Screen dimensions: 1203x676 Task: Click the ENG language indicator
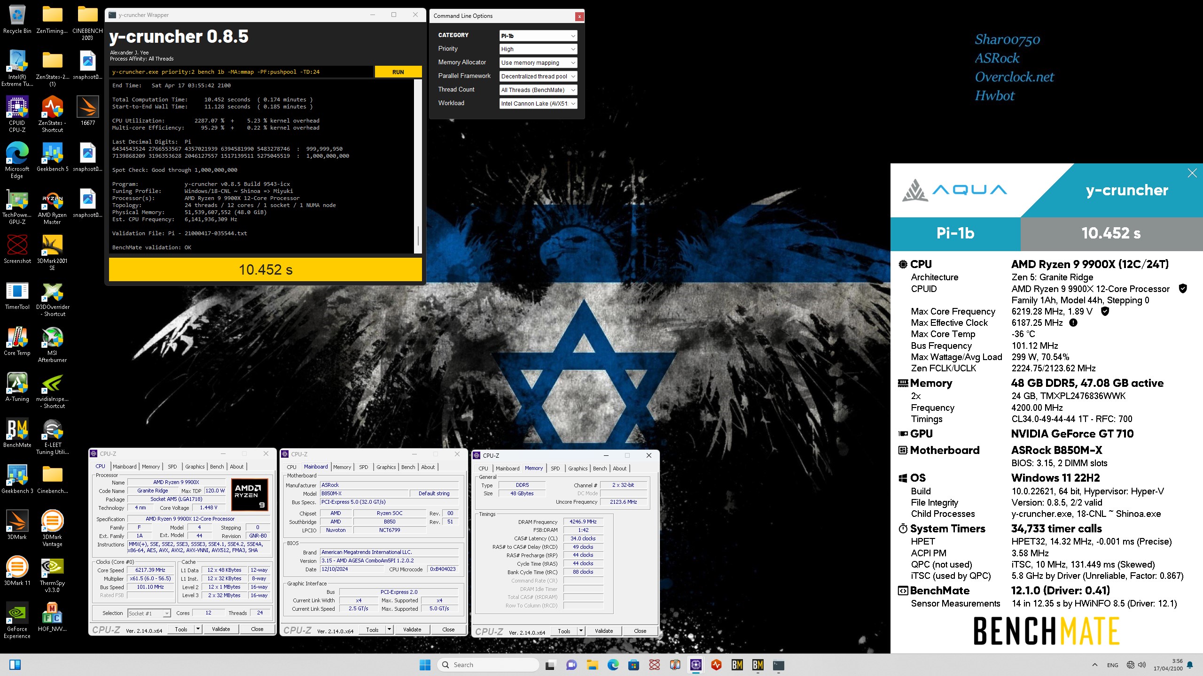pyautogui.click(x=1112, y=665)
